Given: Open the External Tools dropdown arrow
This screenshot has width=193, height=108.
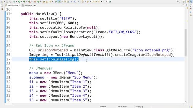Looking at the screenshot, I should pos(32,1).
